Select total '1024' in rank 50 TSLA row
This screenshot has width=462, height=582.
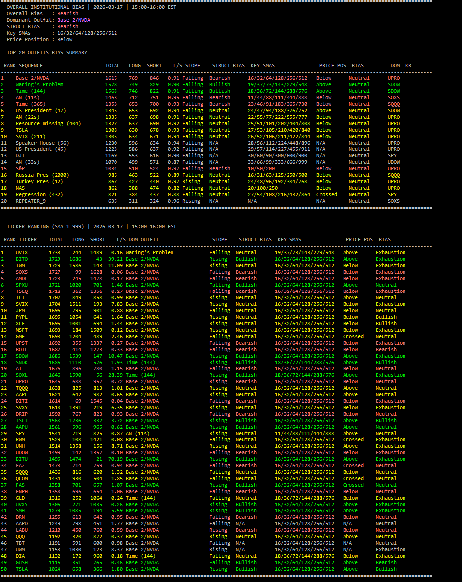tap(55, 569)
